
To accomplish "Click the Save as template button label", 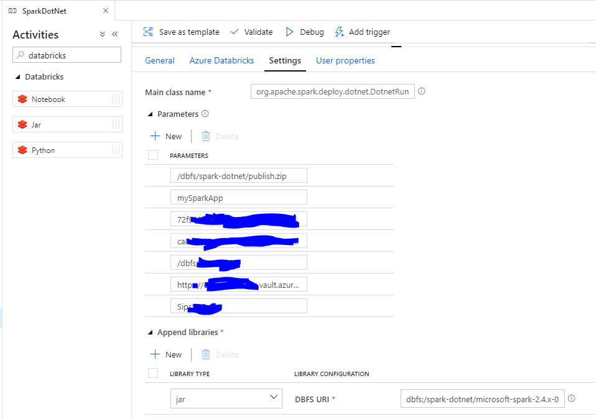I will [x=189, y=32].
